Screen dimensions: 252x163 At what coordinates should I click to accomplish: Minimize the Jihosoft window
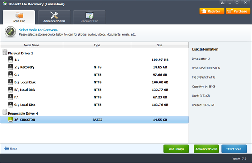[230, 3]
